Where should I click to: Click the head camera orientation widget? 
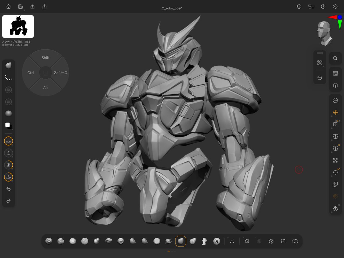(x=325, y=33)
